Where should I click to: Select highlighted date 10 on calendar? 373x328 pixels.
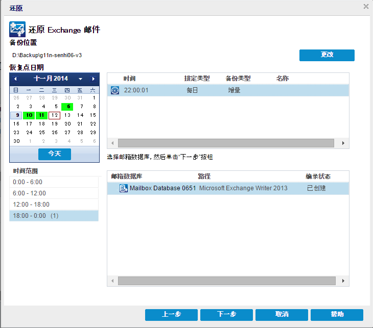click(29, 115)
